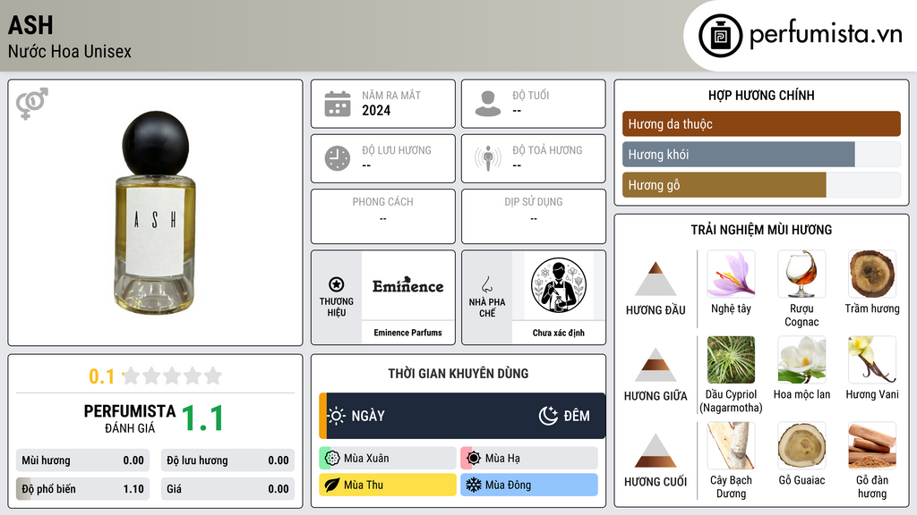This screenshot has width=917, height=515.
Task: Open the Rượu Cognac note image
Action: pyautogui.click(x=801, y=274)
